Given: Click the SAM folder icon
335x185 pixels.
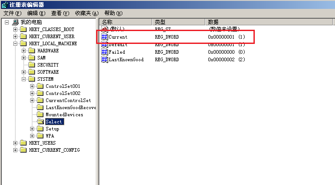Looking at the screenshot, I should (31, 58).
